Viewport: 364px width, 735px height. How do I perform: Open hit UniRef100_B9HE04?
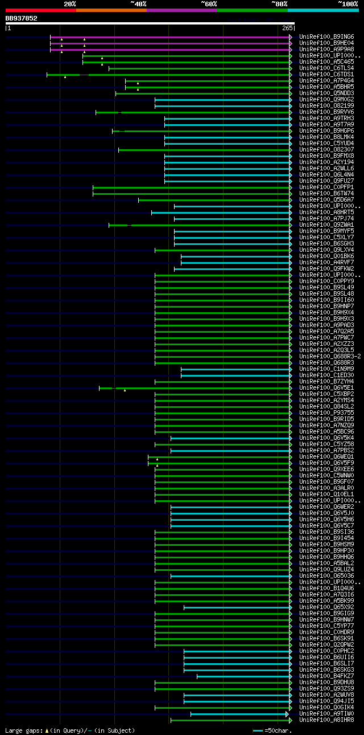326,43
